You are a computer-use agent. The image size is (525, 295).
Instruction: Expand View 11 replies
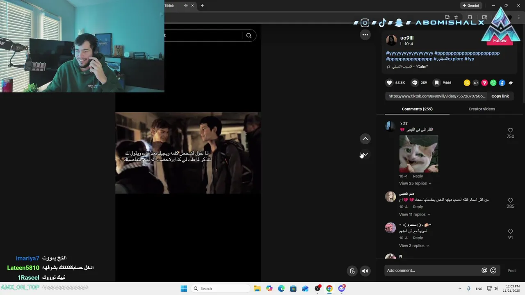(415, 214)
